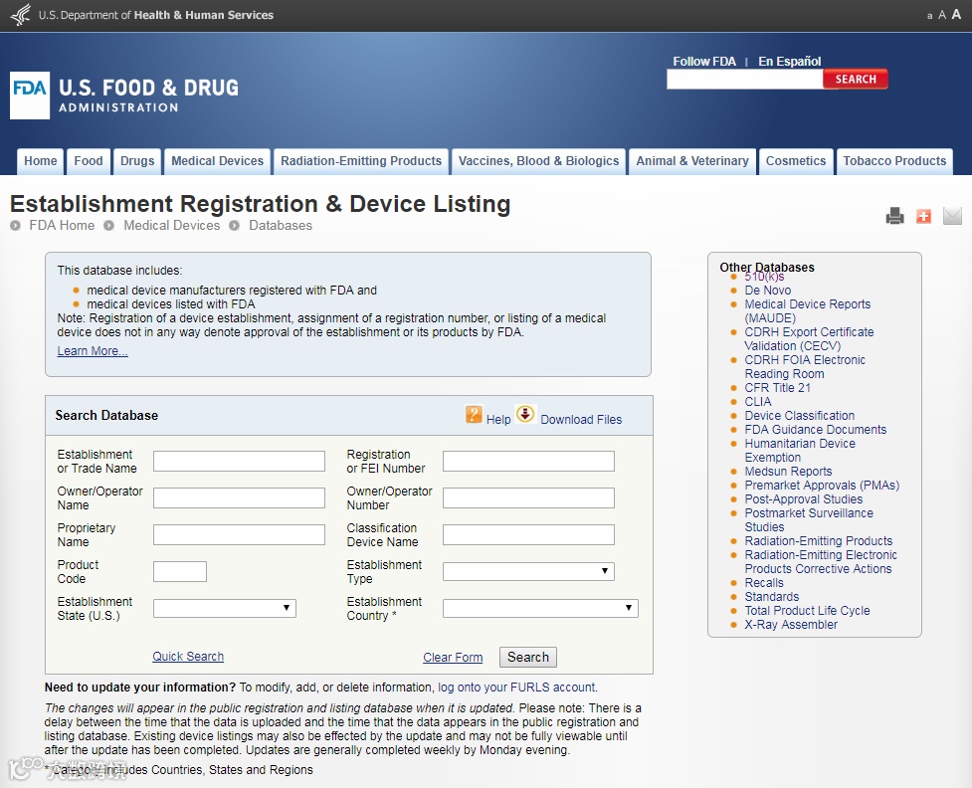Click the Registration or FEI Number field

pos(528,462)
